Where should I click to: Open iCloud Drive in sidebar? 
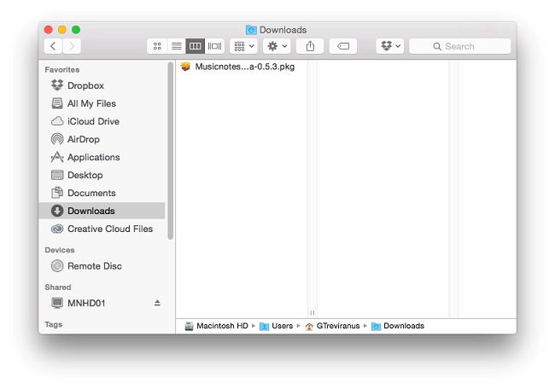click(102, 121)
